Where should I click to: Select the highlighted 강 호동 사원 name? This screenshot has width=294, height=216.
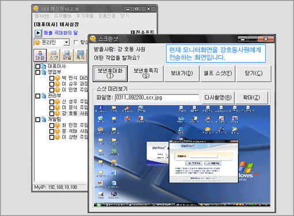coord(74,113)
